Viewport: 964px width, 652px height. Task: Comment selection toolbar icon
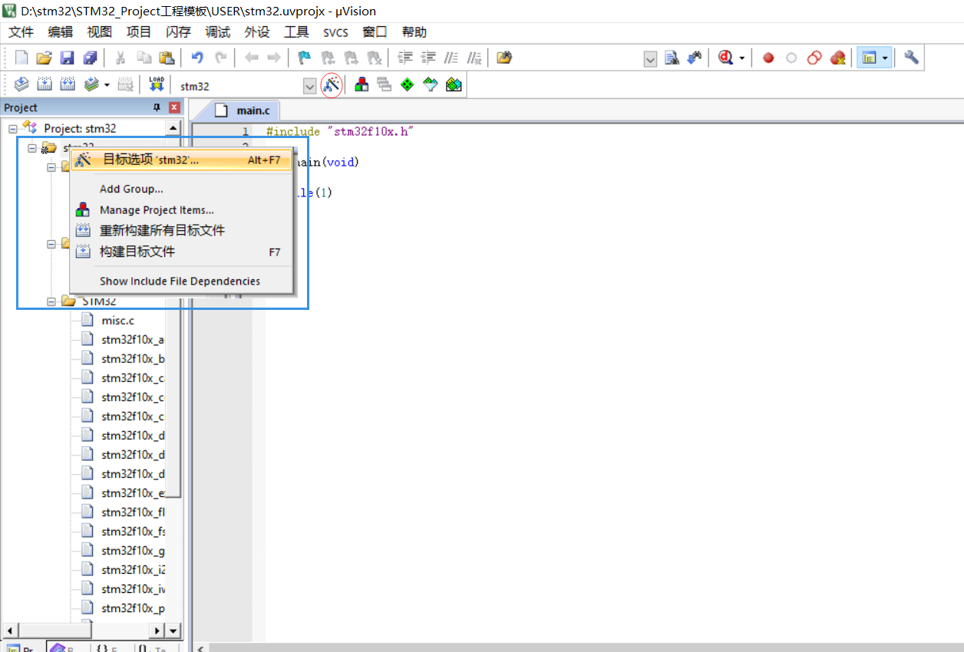tap(451, 58)
